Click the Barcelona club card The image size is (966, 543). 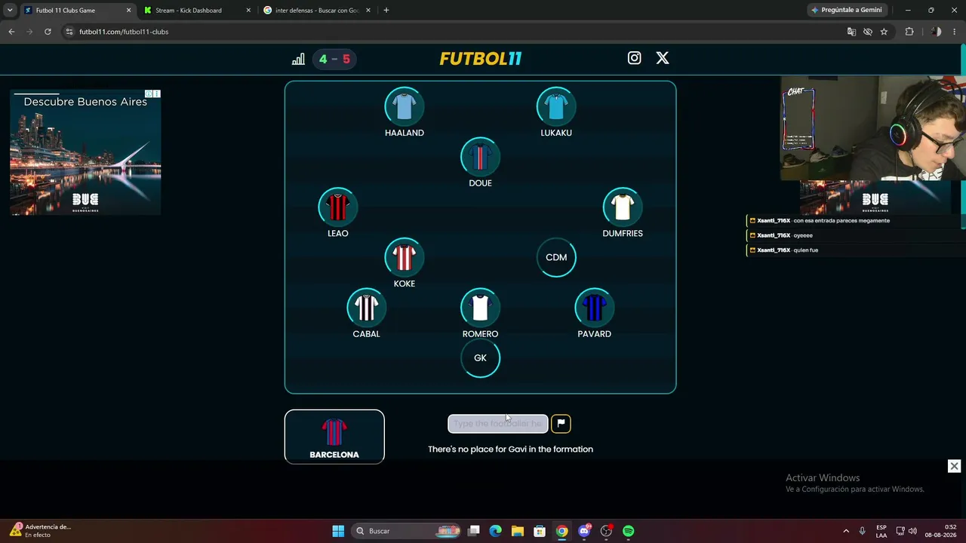click(334, 437)
